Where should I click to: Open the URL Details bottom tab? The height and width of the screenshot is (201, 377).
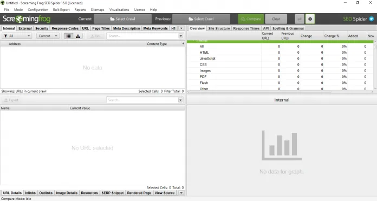pyautogui.click(x=12, y=193)
